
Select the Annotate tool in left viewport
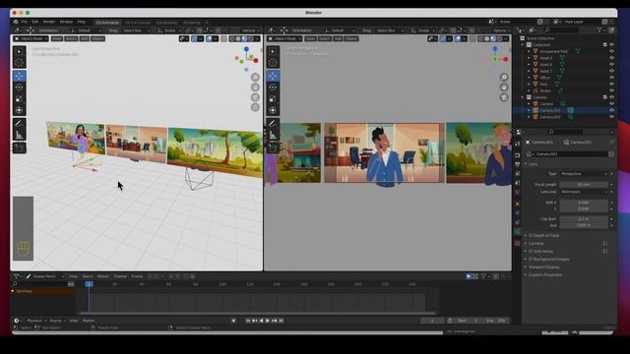(20, 124)
